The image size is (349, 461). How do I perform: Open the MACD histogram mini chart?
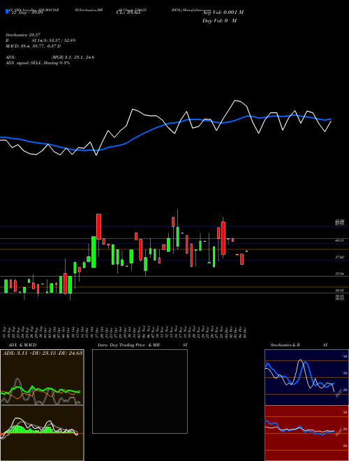click(x=42, y=433)
